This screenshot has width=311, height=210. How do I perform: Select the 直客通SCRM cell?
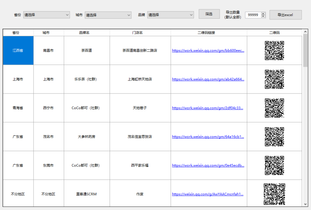87,193
